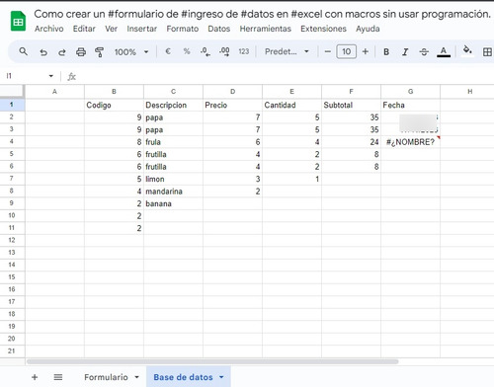
Task: Select the banana cell
Action: coord(173,203)
